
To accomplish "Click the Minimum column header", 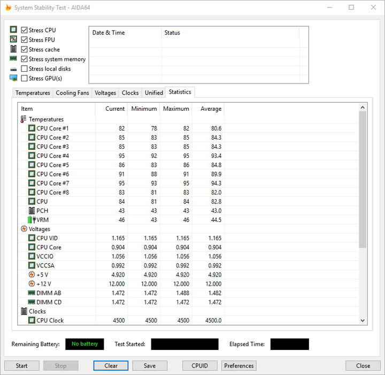I will [x=144, y=109].
